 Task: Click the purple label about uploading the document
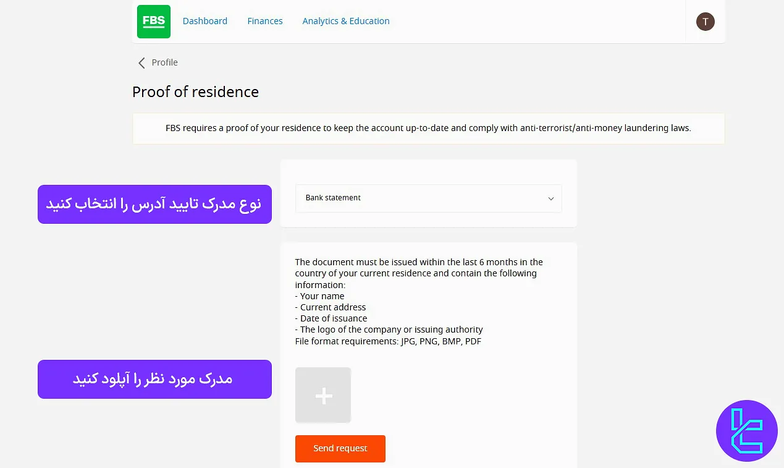coord(154,379)
